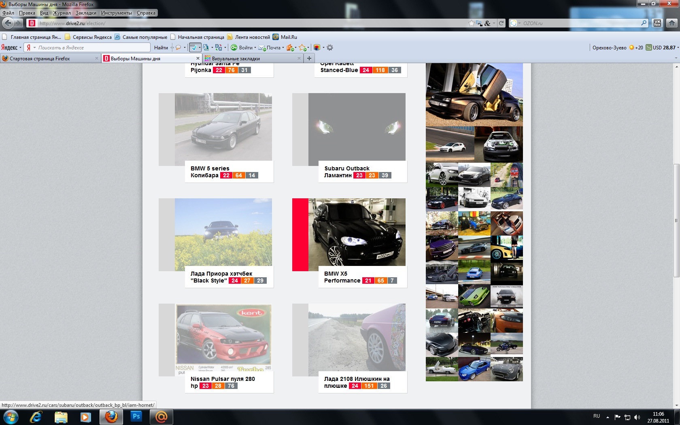Click the RU keyboard language indicator

coord(597,416)
